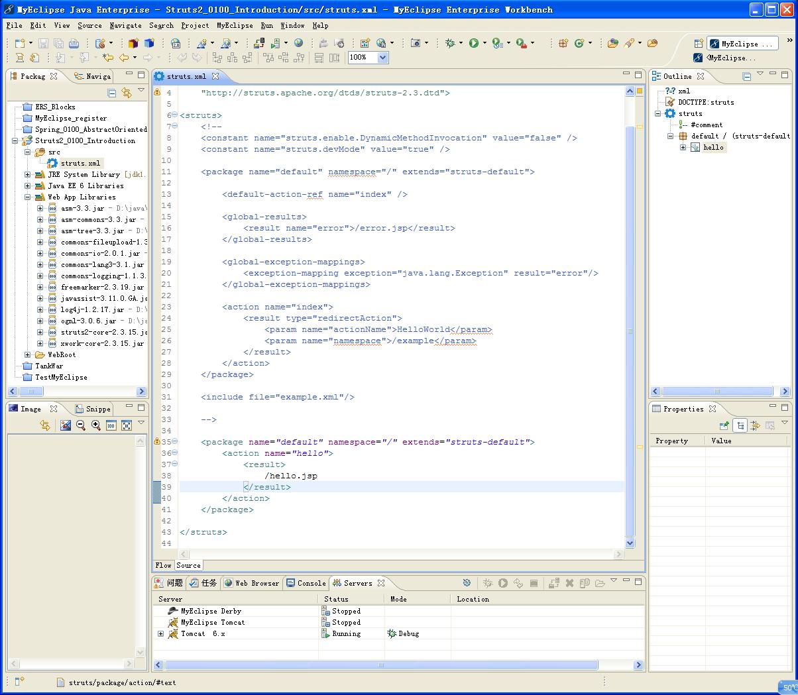The width and height of the screenshot is (798, 695).
Task: Toggle Show Categories in Properties panel
Action: tap(740, 425)
